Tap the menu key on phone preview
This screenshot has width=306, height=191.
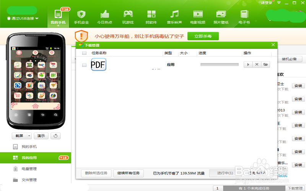tap(29, 115)
